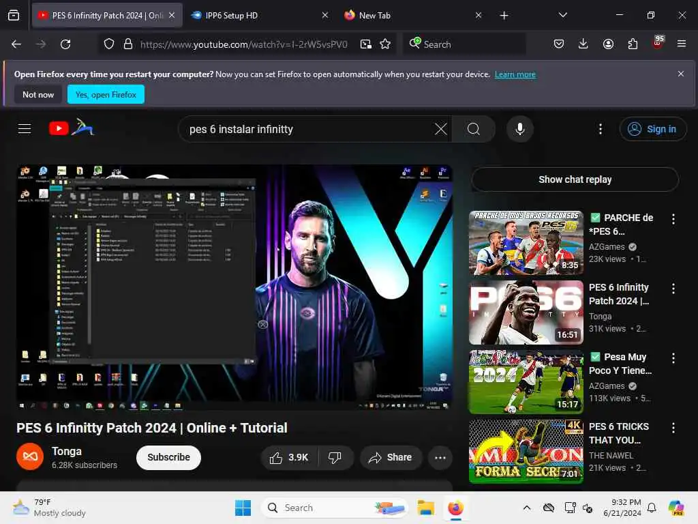Reload the current YouTube page
This screenshot has width=698, height=524.
65,44
